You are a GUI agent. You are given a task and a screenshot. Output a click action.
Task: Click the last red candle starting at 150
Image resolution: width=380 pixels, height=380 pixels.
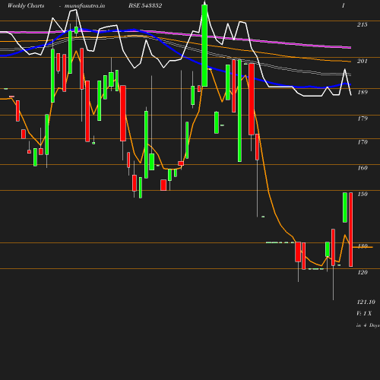point(350,230)
